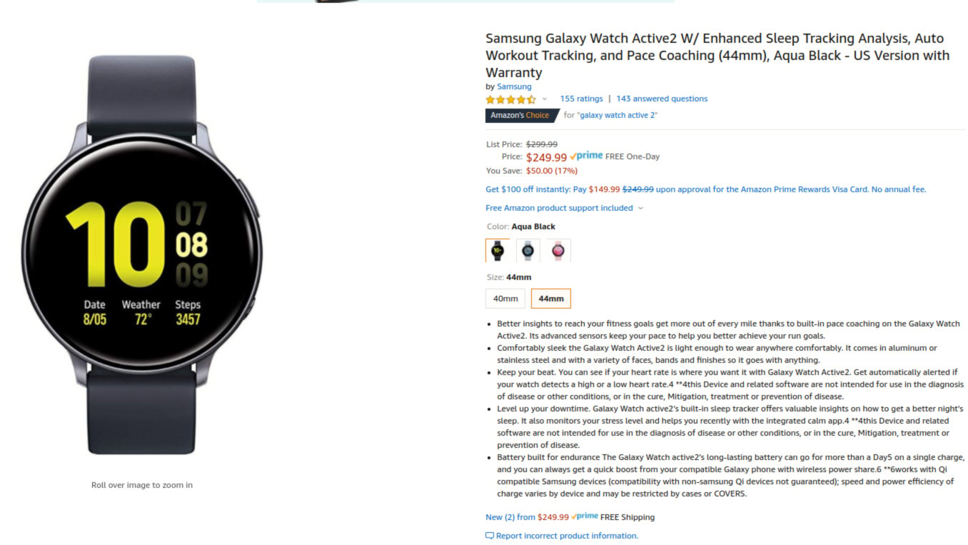Pick the pink watch color swatch
Viewport: 968px width, 545px height.
coord(558,251)
